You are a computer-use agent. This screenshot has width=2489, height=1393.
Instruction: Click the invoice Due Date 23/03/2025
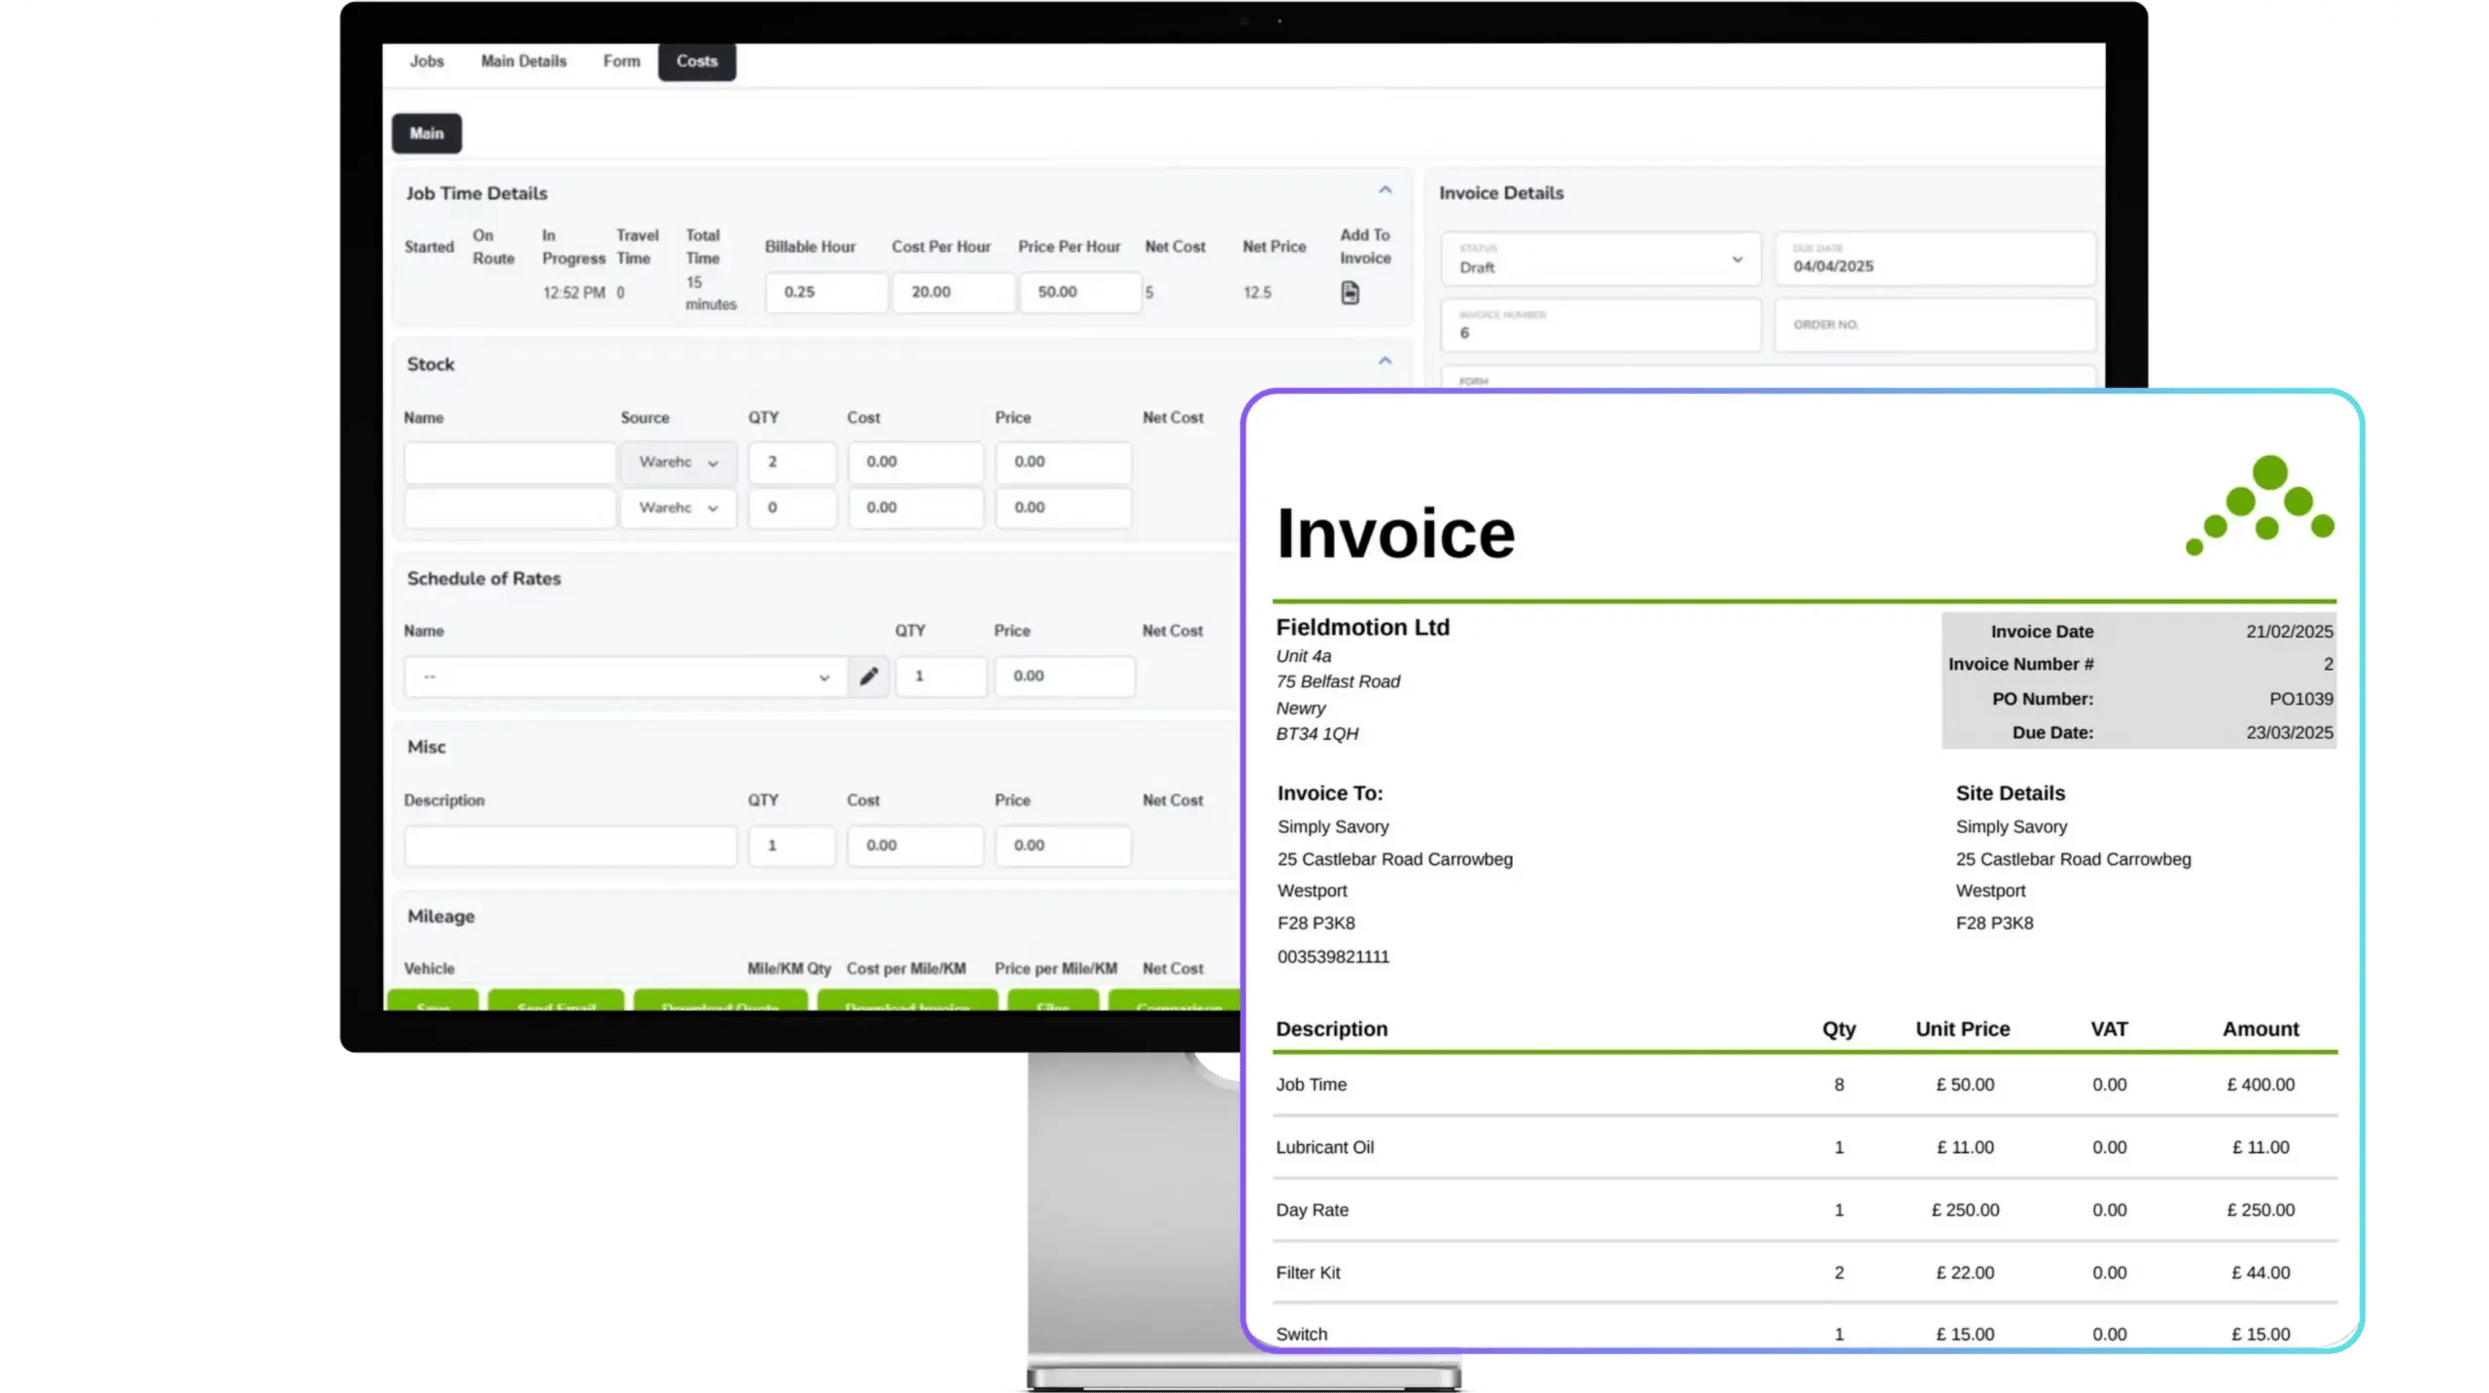(x=2289, y=733)
